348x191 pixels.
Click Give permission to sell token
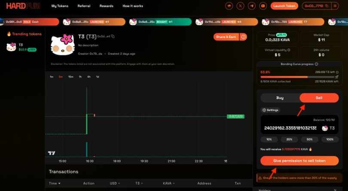tap(299, 161)
